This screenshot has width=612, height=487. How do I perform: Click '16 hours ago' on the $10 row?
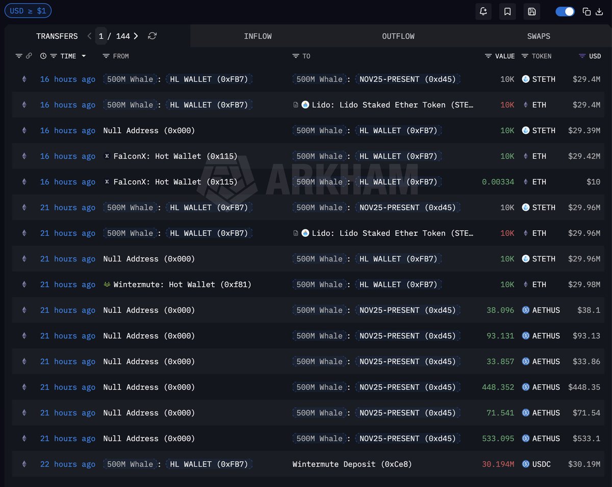coord(68,182)
